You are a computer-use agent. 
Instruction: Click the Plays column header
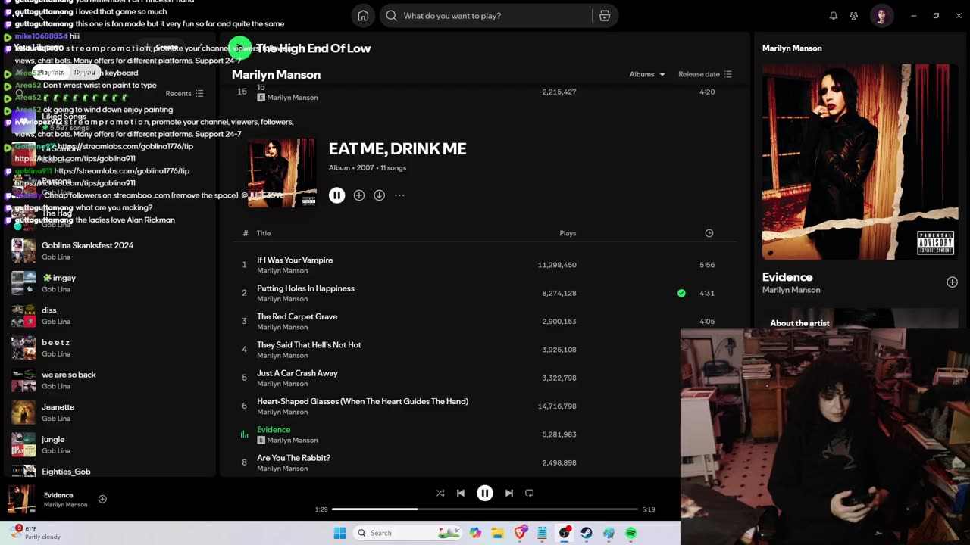click(x=568, y=233)
